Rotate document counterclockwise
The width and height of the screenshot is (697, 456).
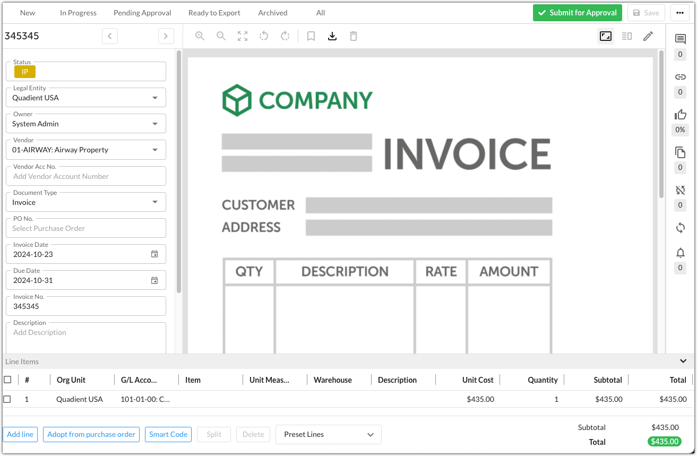pyautogui.click(x=264, y=36)
